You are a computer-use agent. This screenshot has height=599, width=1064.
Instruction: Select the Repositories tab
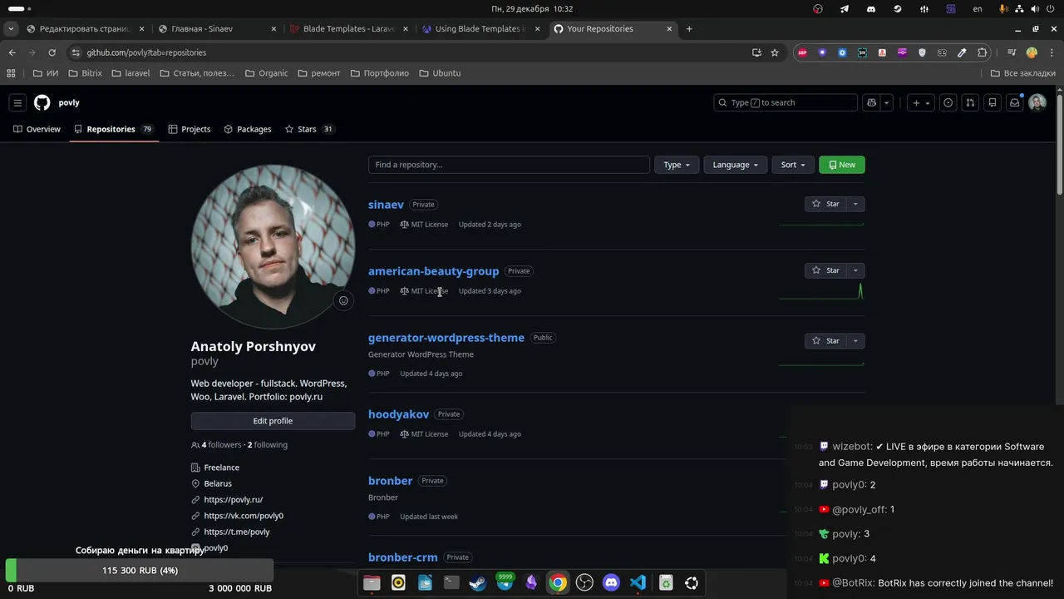[114, 129]
